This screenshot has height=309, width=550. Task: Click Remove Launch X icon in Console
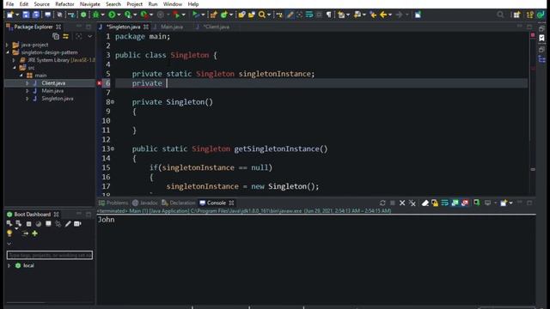tap(402, 203)
